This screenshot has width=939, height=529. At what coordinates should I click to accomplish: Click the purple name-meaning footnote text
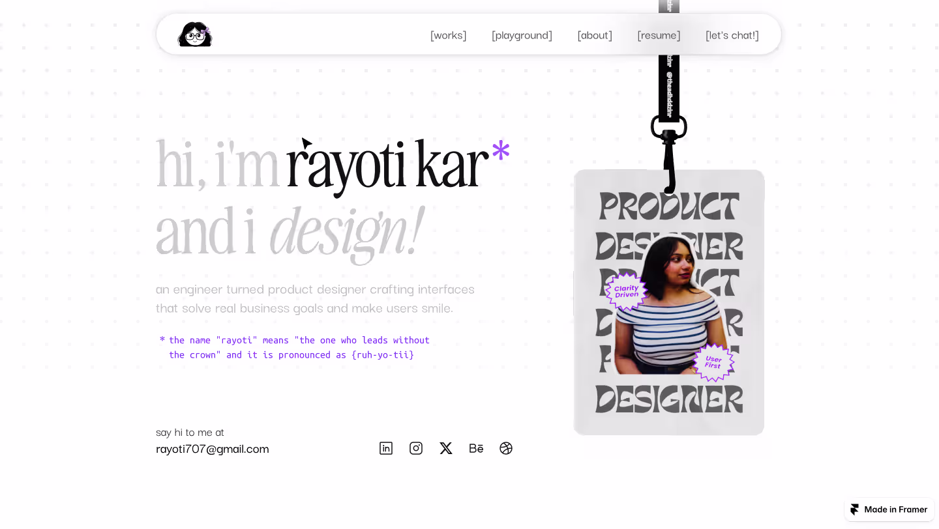[295, 347]
